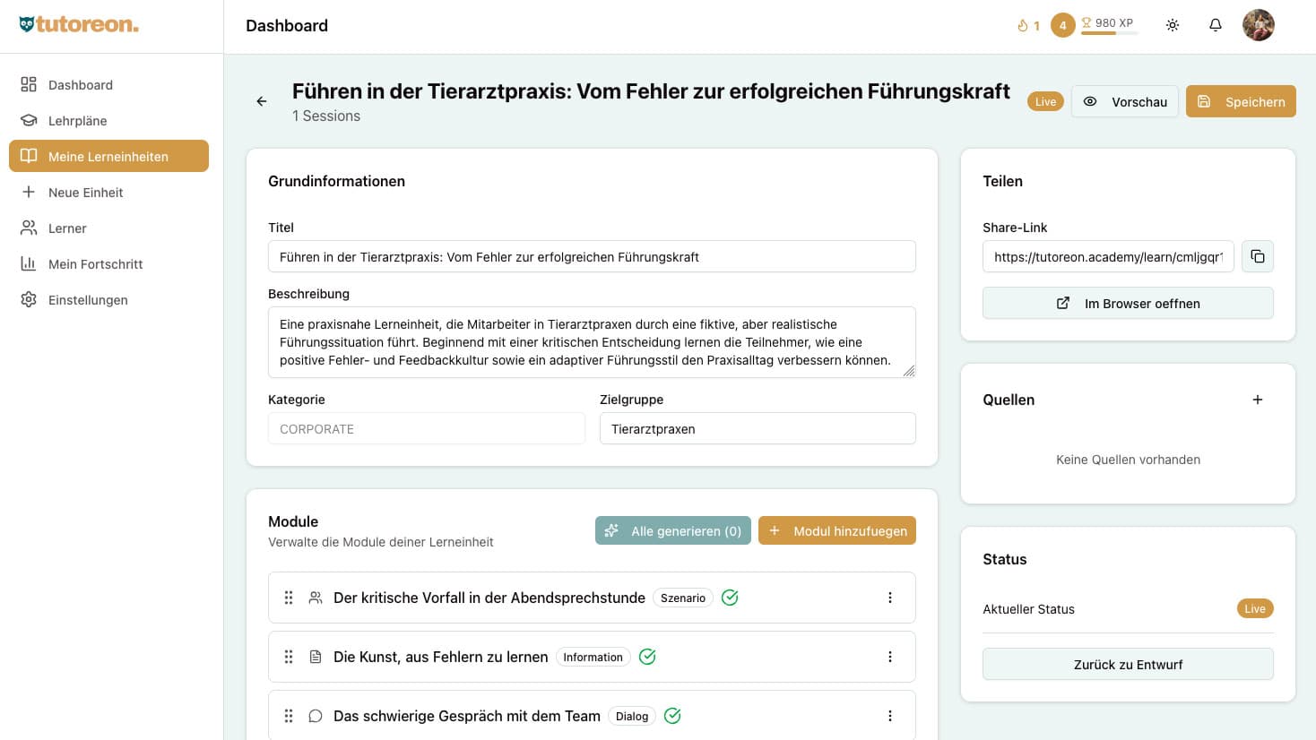Click the profile avatar in the top right
Image resolution: width=1316 pixels, height=740 pixels.
point(1259,24)
